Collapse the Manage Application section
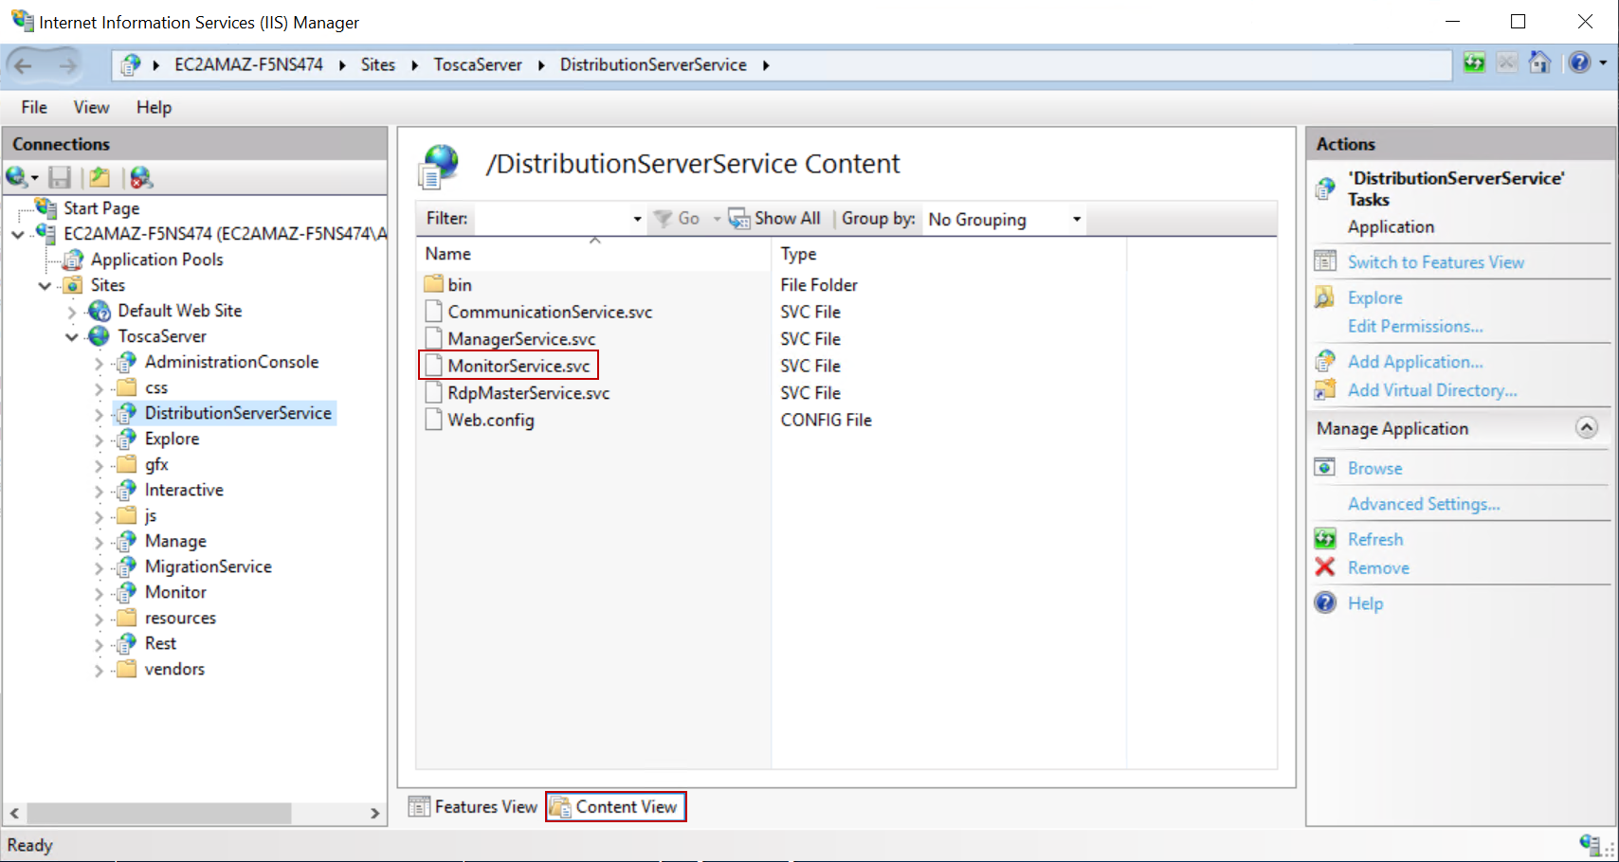The image size is (1619, 862). pyautogui.click(x=1586, y=428)
